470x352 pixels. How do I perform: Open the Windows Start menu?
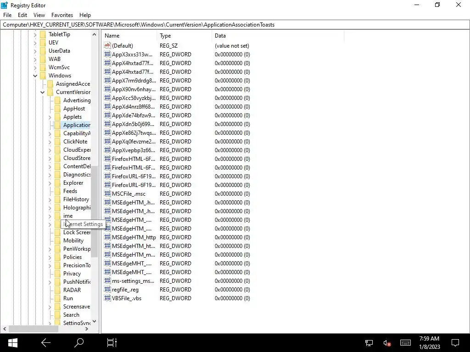tap(12, 343)
